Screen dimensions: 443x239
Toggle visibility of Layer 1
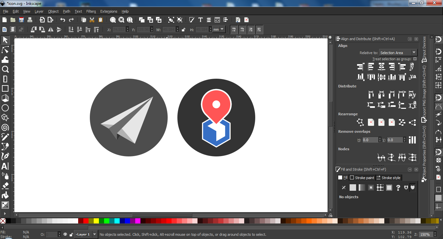[x=65, y=234]
